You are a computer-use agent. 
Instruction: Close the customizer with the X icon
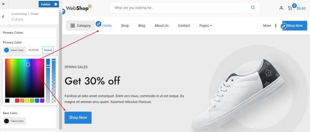pos(3,4)
